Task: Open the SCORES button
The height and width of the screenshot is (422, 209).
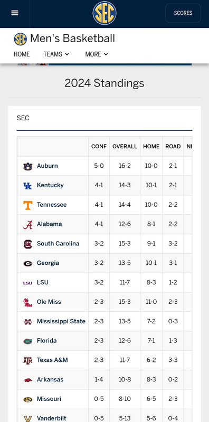Action: (183, 13)
